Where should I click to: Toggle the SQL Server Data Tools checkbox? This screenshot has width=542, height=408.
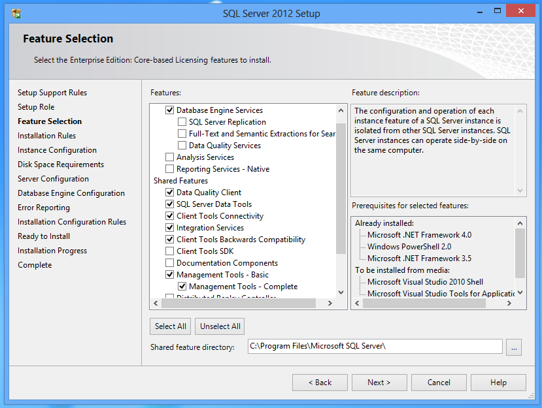pos(169,204)
